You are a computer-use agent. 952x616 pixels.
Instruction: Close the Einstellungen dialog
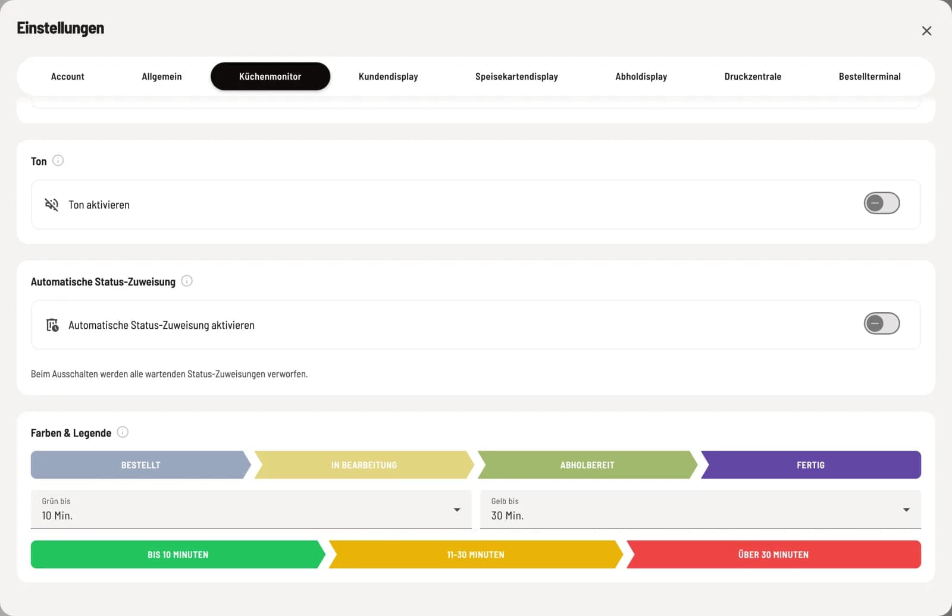coord(926,31)
